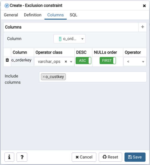This screenshot has height=165, width=150.
Task: Save the exclusion constraint
Action: 135,157
